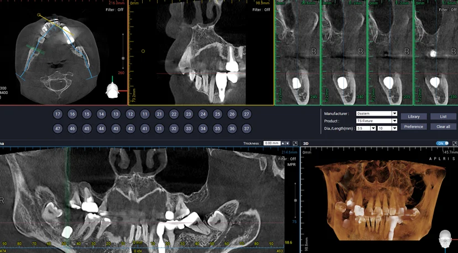The image size is (458, 253).
Task: Select tooth number 47
Action: (x=58, y=129)
